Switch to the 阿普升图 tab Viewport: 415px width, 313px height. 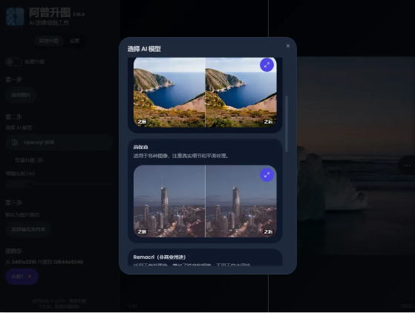(x=49, y=41)
